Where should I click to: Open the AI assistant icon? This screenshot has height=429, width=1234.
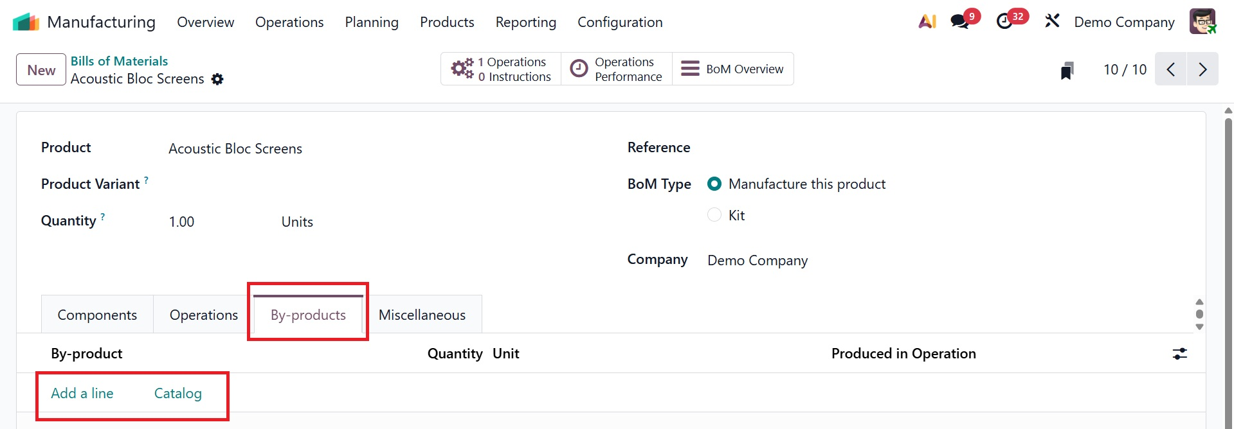click(927, 22)
